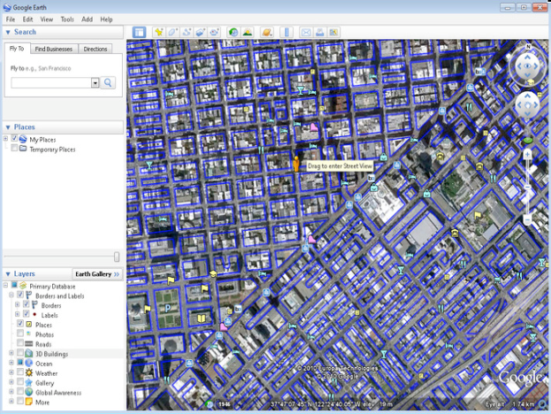
Task: Select the Global Awareness layer row
Action: click(58, 392)
